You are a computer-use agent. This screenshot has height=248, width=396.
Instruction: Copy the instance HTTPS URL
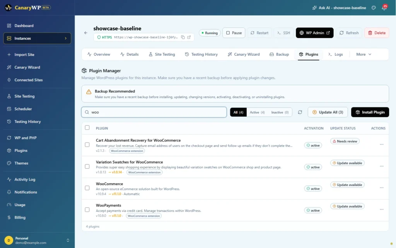click(x=183, y=37)
